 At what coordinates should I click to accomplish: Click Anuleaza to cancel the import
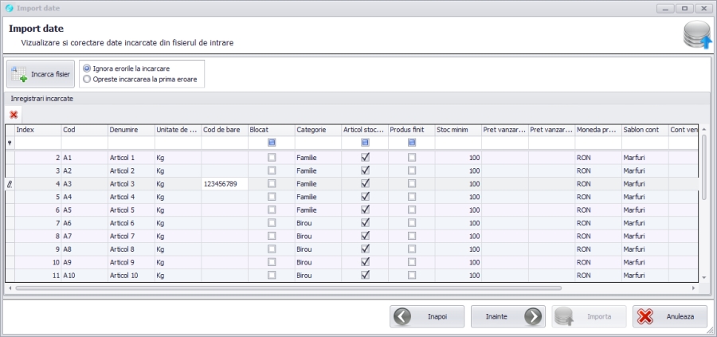(669, 316)
